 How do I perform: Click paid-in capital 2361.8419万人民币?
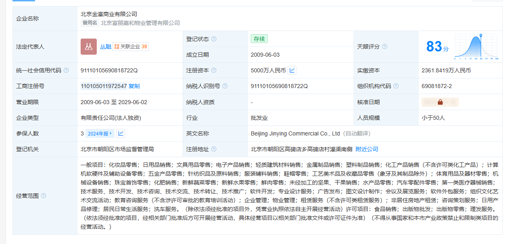click(446, 70)
